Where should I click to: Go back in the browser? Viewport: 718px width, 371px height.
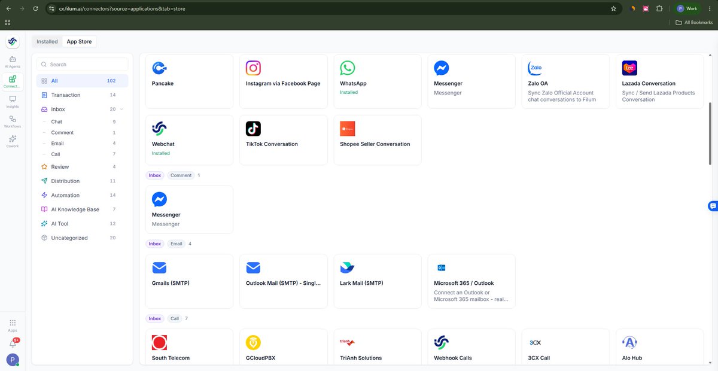click(8, 9)
